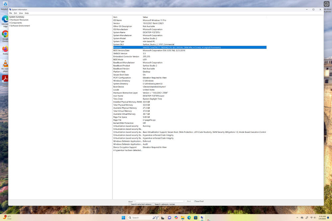The height and width of the screenshot is (221, 332).
Task: Expand the Hardware Resources tree node
Action: click(x=10, y=20)
